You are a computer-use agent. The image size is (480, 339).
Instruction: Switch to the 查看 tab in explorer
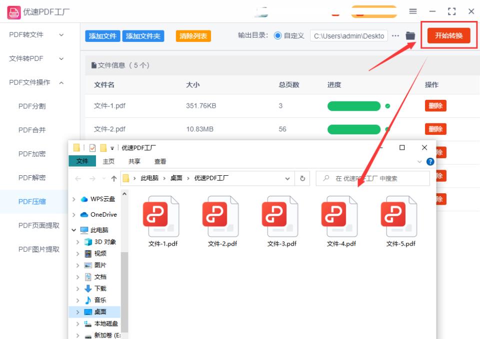tap(159, 161)
